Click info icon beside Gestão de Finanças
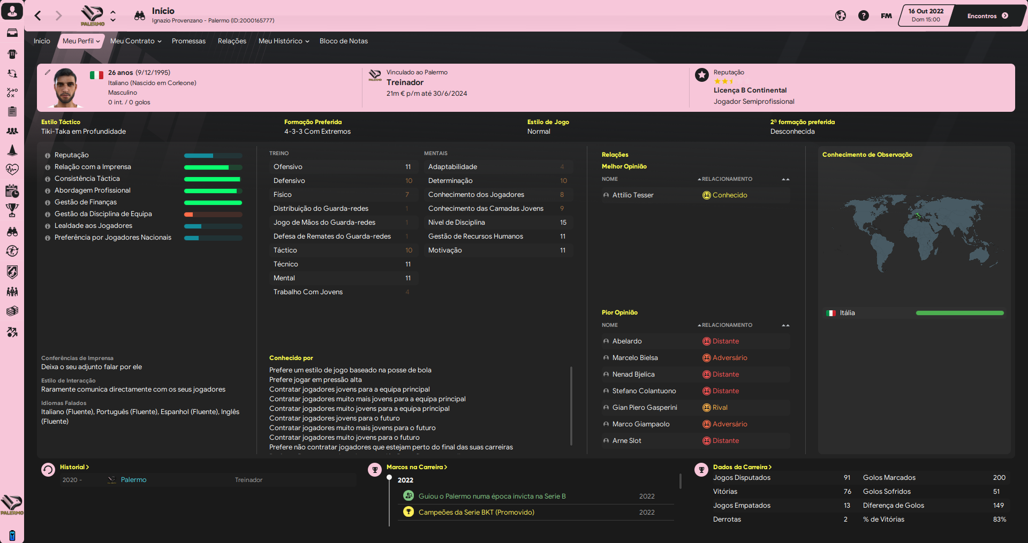Image resolution: width=1028 pixels, height=543 pixels. point(48,203)
